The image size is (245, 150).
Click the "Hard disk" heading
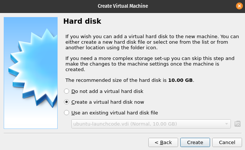(x=82, y=21)
